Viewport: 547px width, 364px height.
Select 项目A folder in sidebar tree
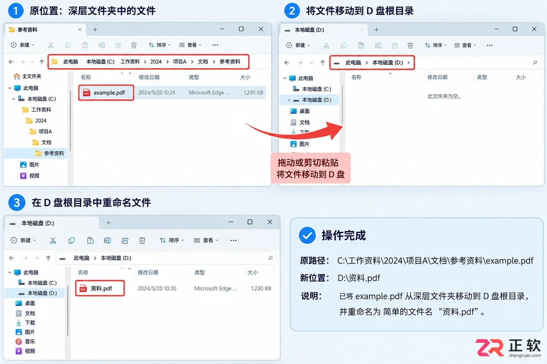point(41,132)
